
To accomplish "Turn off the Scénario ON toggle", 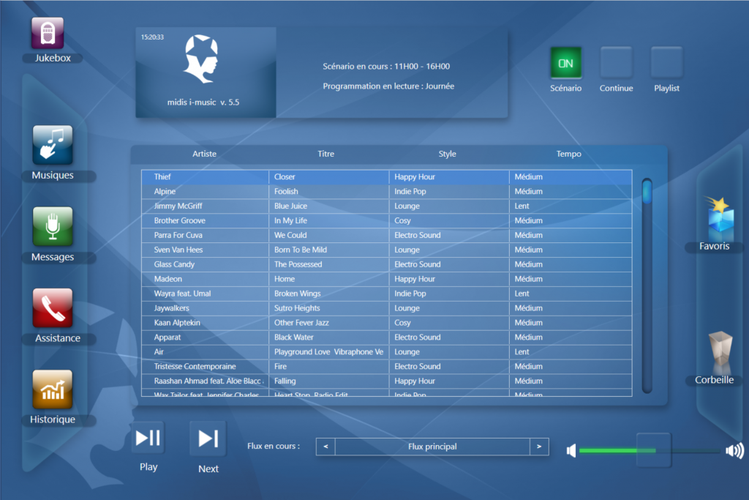I will [x=565, y=63].
